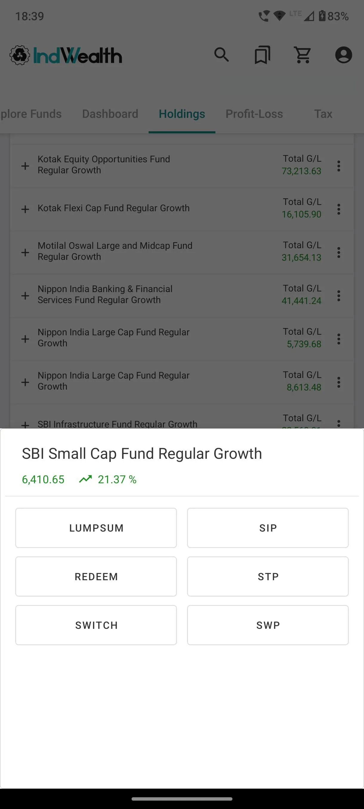Click the IndWealth logo

[66, 55]
